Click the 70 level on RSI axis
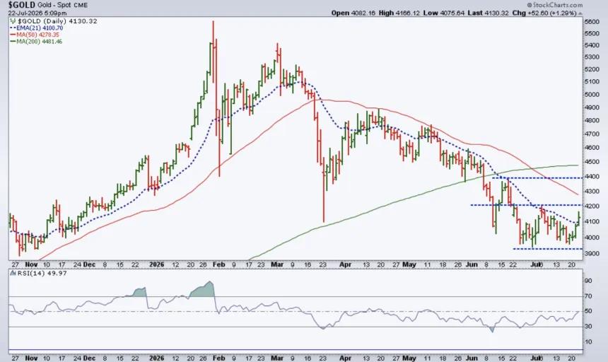Viewport: 608px width, 362px height. pyautogui.click(x=587, y=296)
